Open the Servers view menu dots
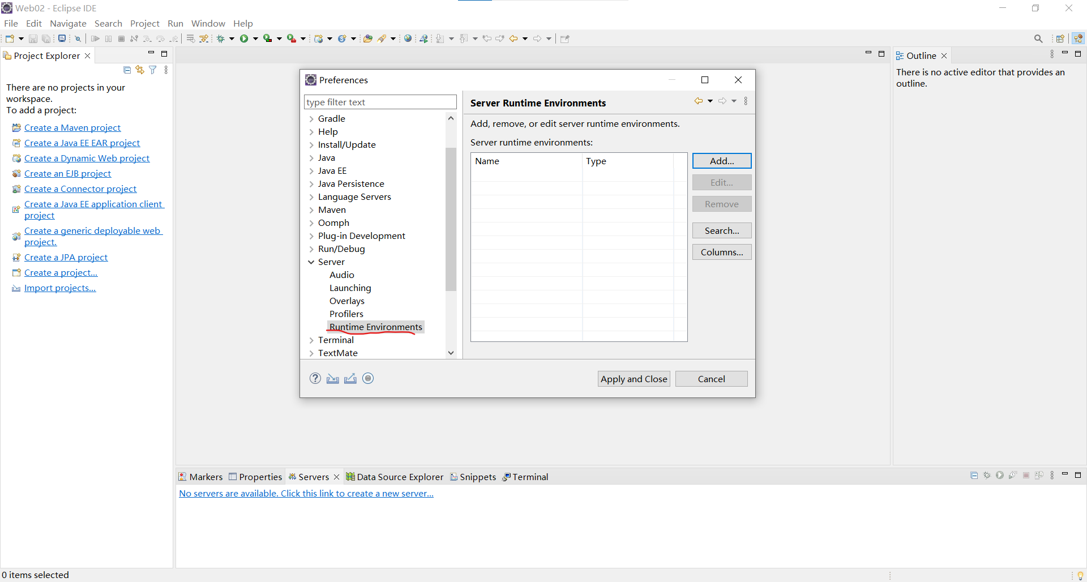Viewport: 1087px width, 582px height. [1052, 476]
